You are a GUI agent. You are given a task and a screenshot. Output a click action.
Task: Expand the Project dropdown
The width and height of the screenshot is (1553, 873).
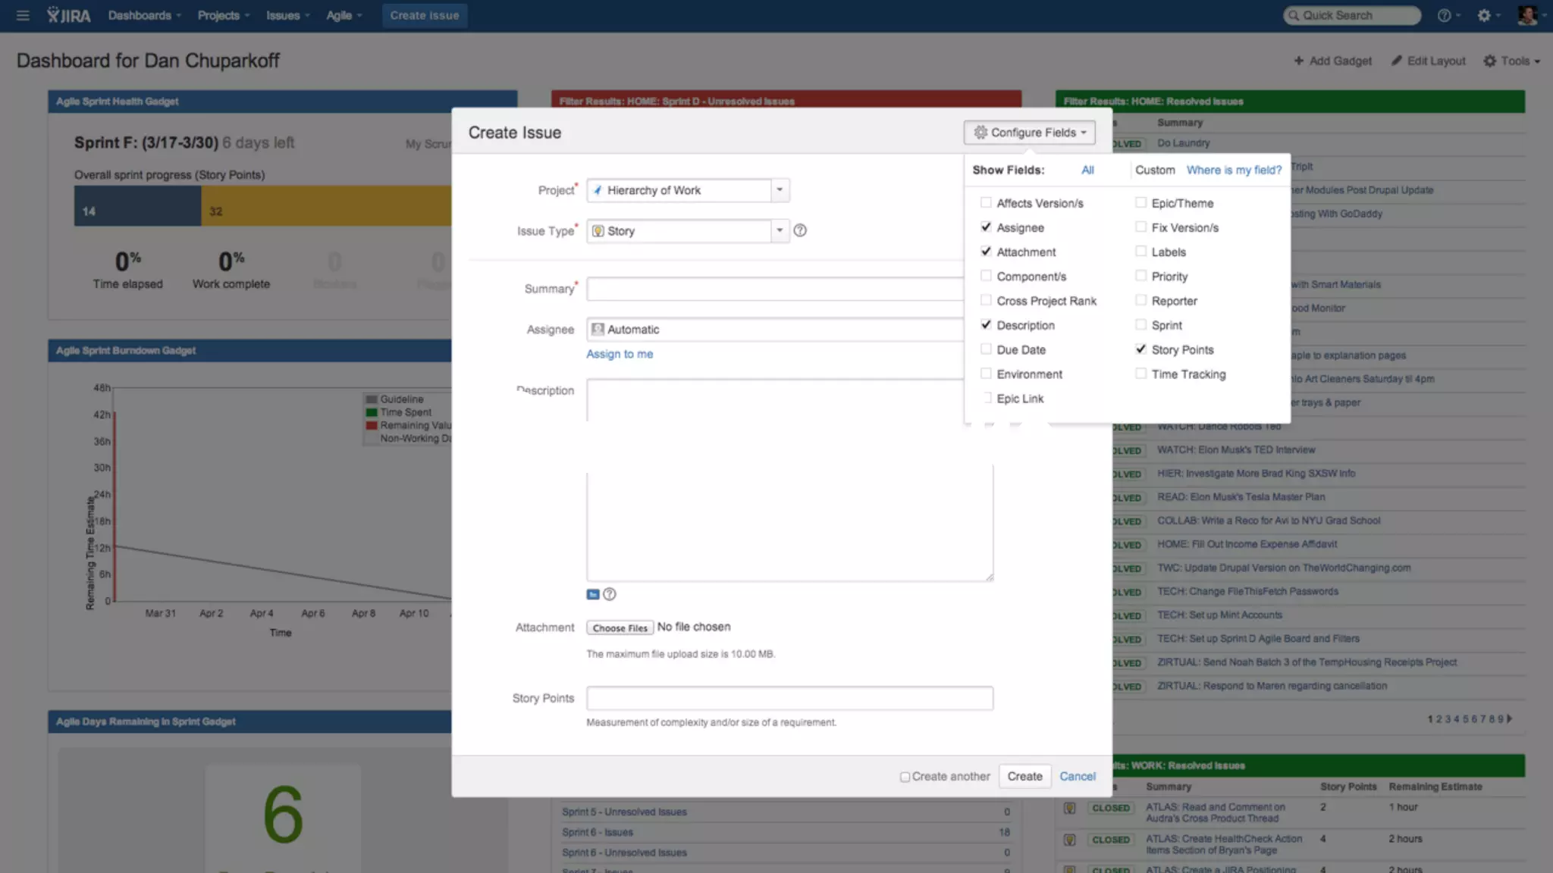click(x=780, y=190)
